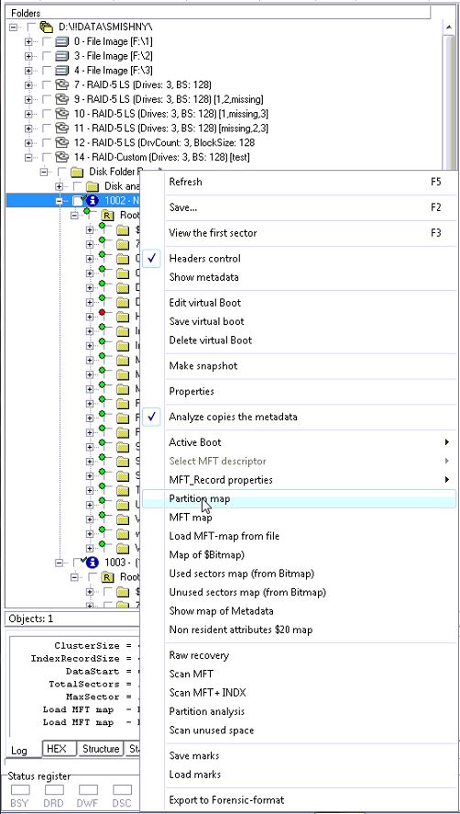
Task: Check the box for 4 - File Image [F:\3]
Action: coord(47,71)
